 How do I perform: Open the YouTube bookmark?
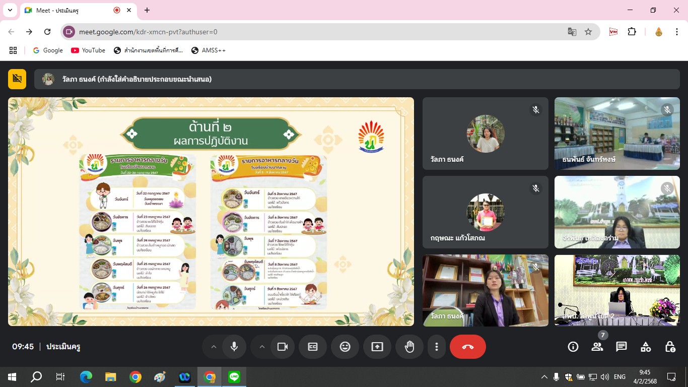(88, 50)
